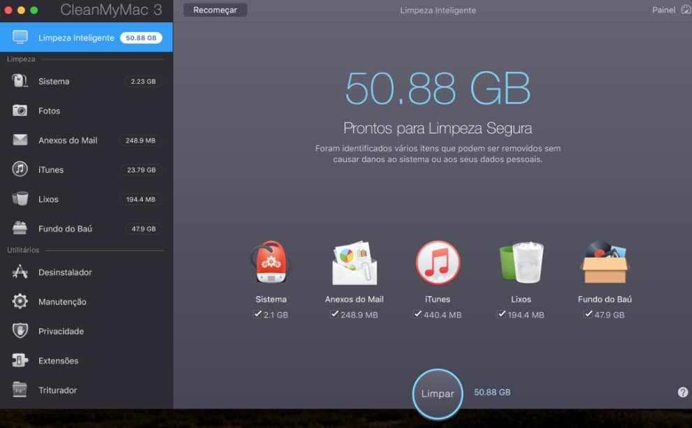The image size is (692, 428).
Task: Uncheck the Anexos do Mail 248.9 MB checkbox
Action: tap(335, 313)
